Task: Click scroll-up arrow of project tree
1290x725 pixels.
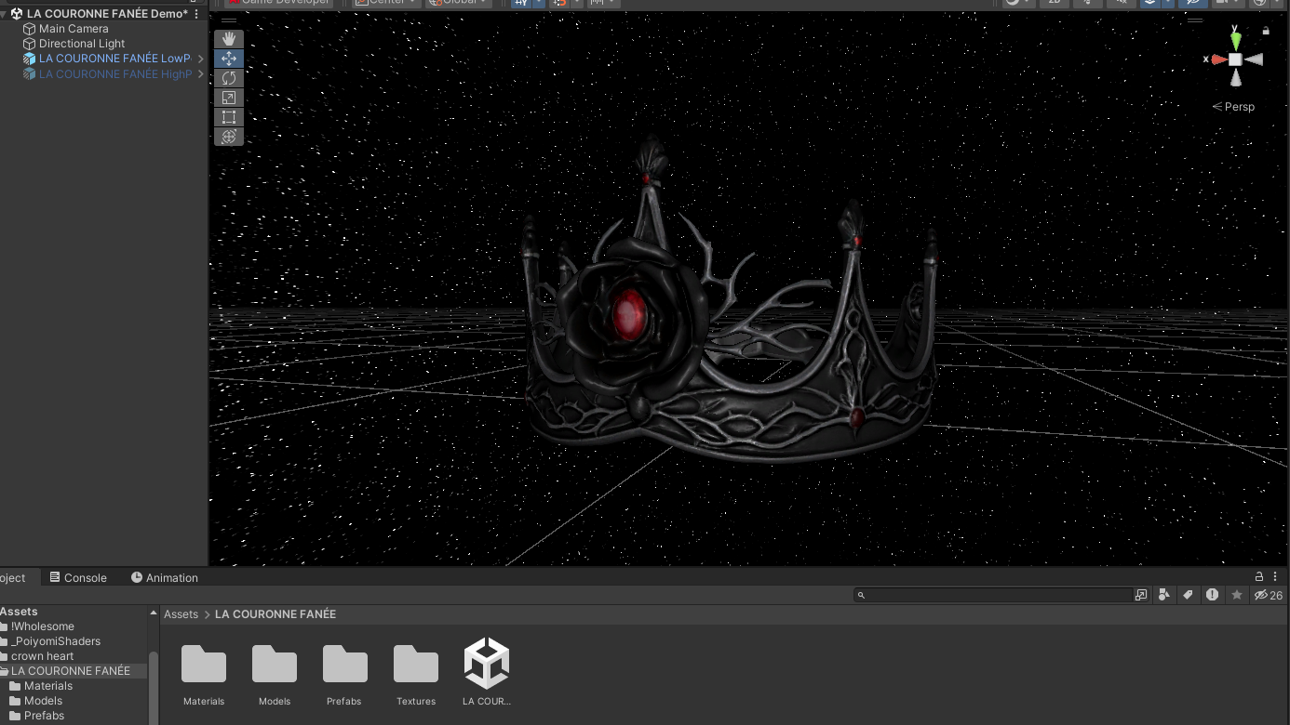Action: pyautogui.click(x=154, y=613)
